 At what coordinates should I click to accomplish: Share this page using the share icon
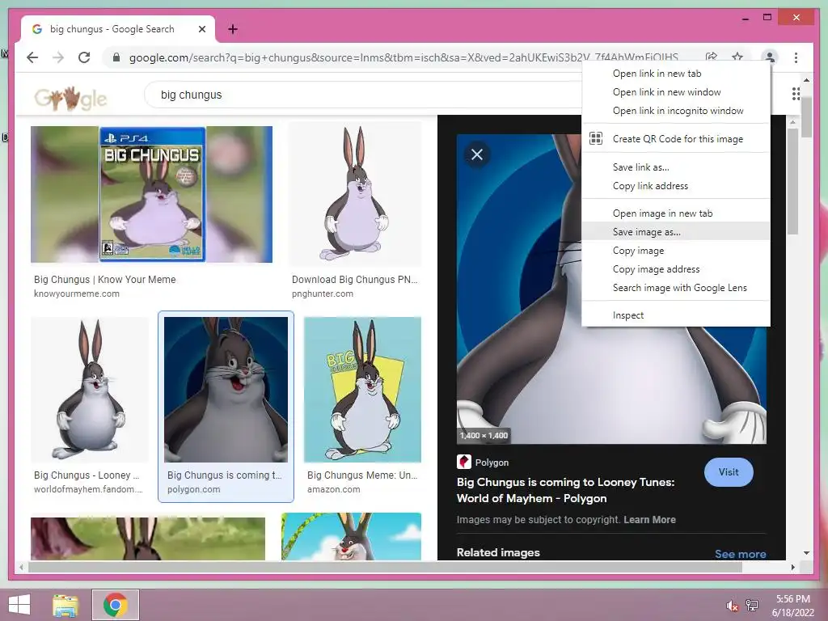(x=712, y=57)
